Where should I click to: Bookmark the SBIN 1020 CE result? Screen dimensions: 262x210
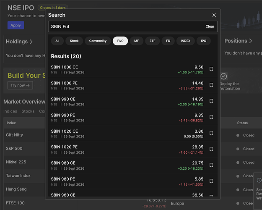pos(211,133)
